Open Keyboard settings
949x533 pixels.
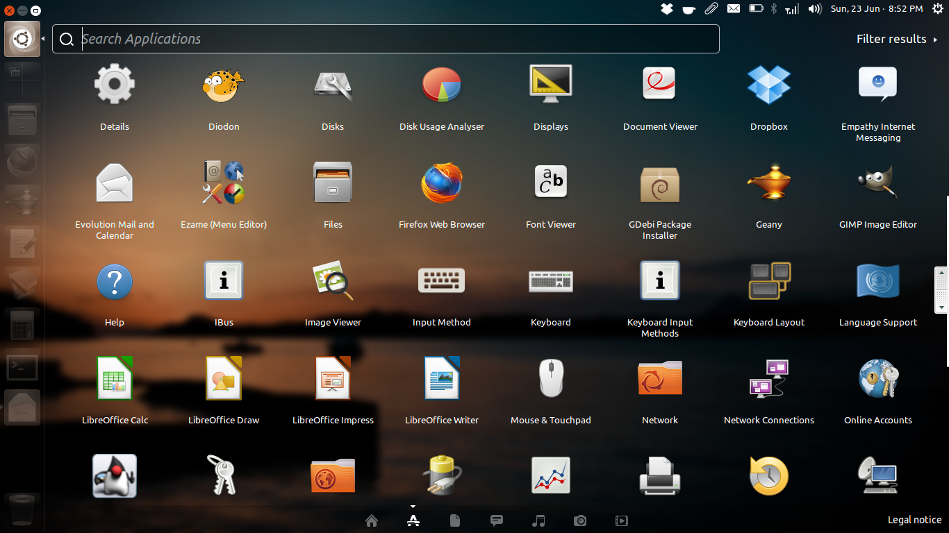(551, 280)
